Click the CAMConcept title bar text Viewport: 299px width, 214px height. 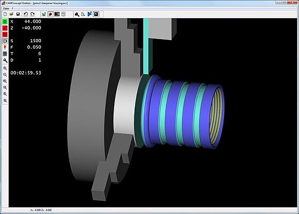(37, 3)
